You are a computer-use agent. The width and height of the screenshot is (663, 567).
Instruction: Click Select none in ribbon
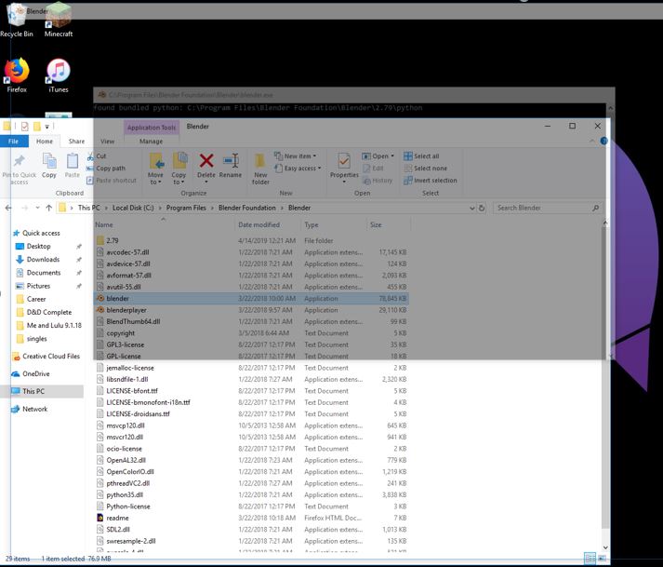(425, 169)
